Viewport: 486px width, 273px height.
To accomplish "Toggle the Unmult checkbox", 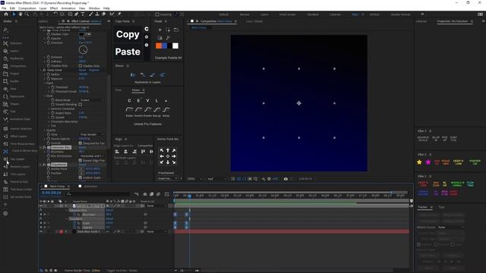I will coord(80,143).
